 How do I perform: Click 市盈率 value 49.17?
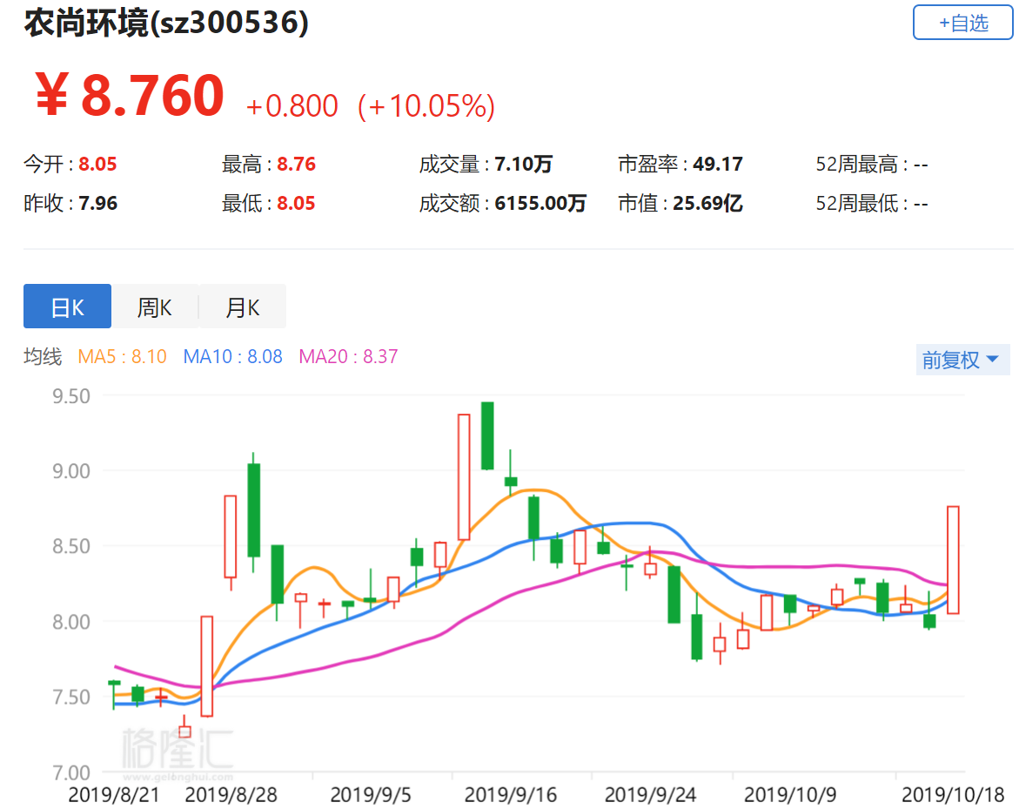tap(717, 164)
